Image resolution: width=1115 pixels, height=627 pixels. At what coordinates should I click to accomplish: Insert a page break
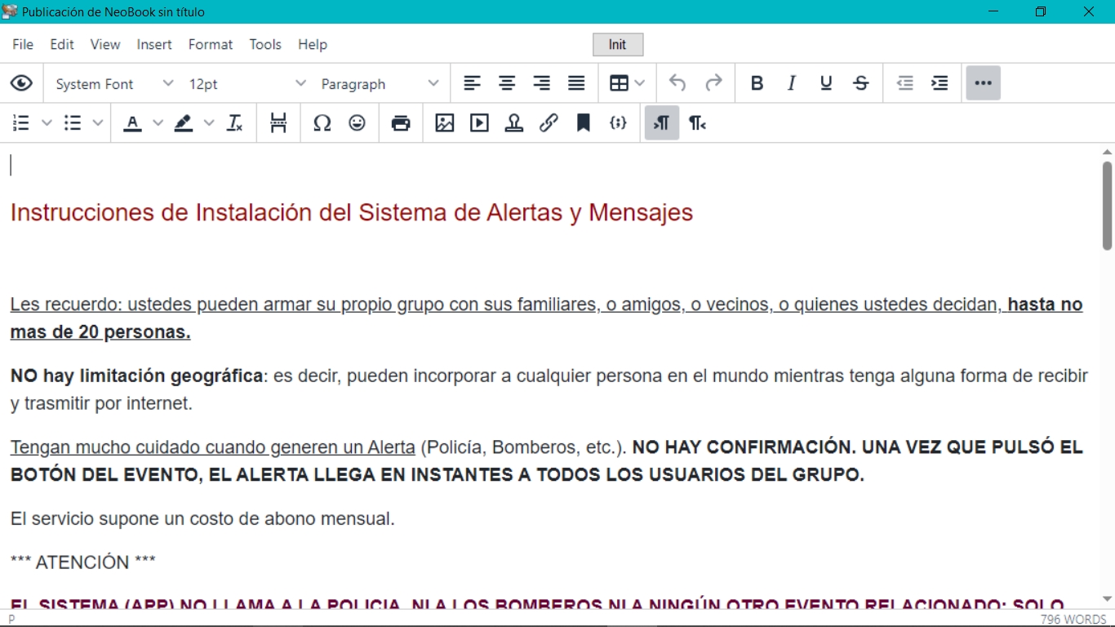click(x=278, y=123)
